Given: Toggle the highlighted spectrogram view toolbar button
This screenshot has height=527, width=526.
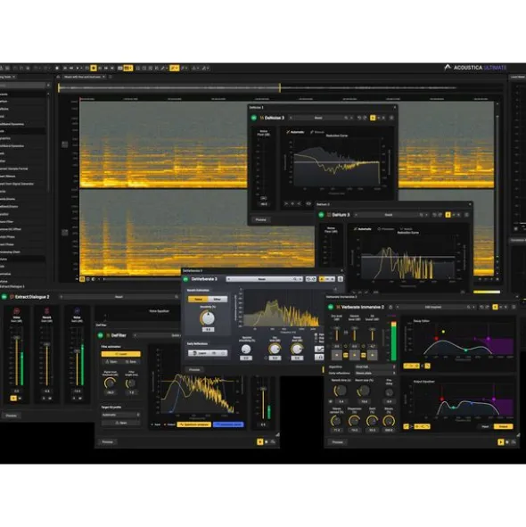Looking at the screenshot, I should pyautogui.click(x=128, y=69).
